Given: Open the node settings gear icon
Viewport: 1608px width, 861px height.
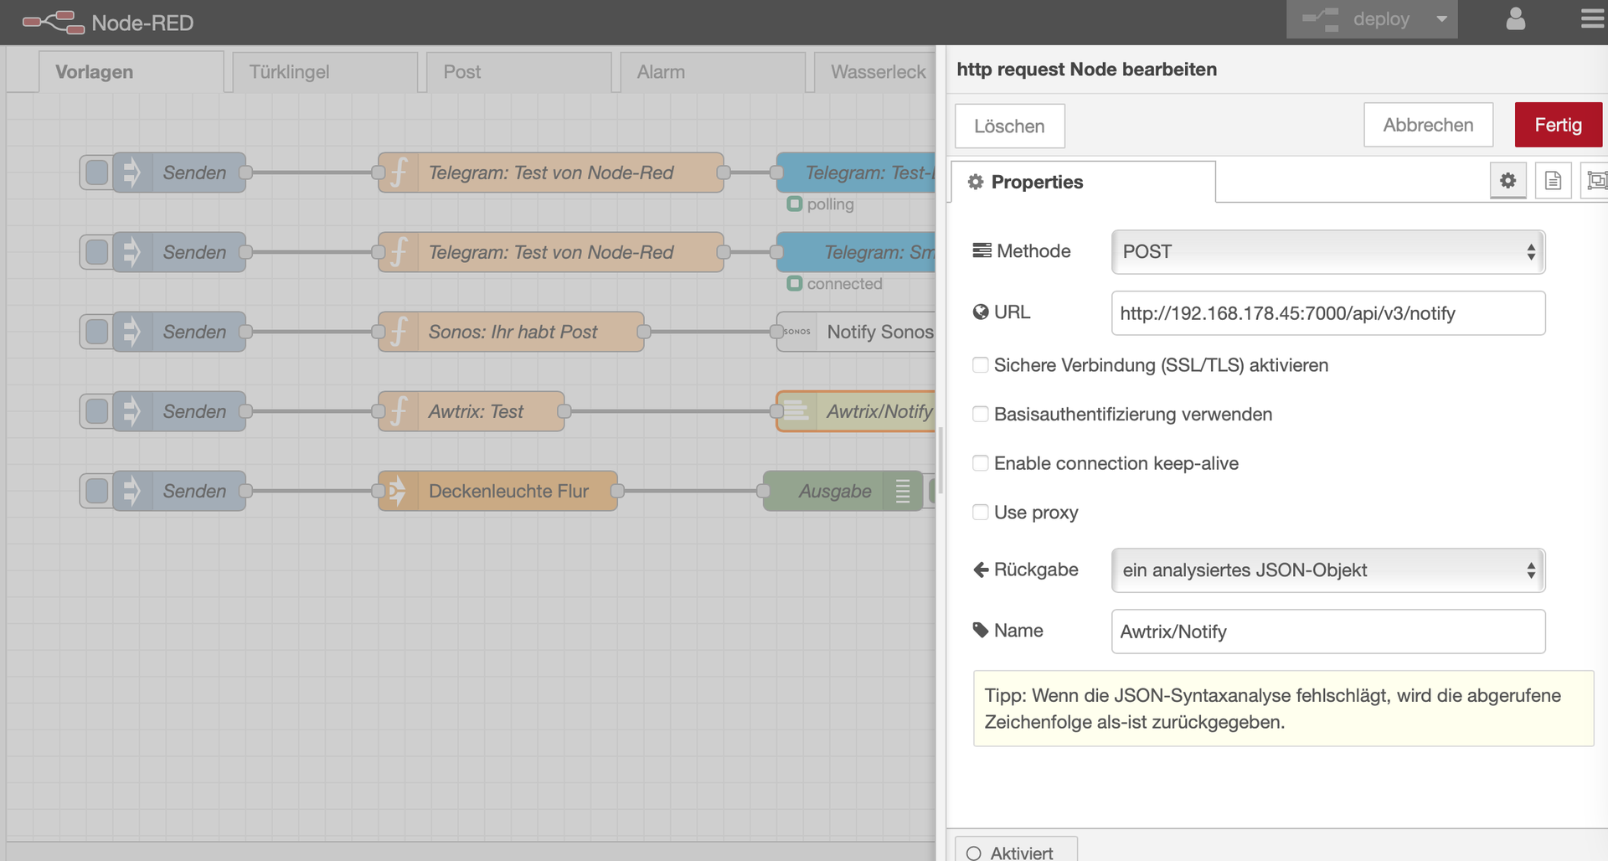Looking at the screenshot, I should tap(1507, 181).
